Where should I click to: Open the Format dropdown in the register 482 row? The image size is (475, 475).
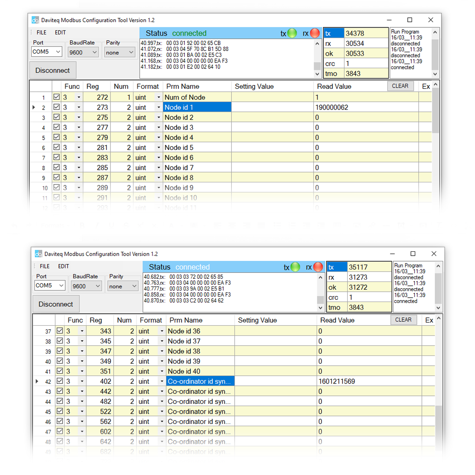coord(162,401)
